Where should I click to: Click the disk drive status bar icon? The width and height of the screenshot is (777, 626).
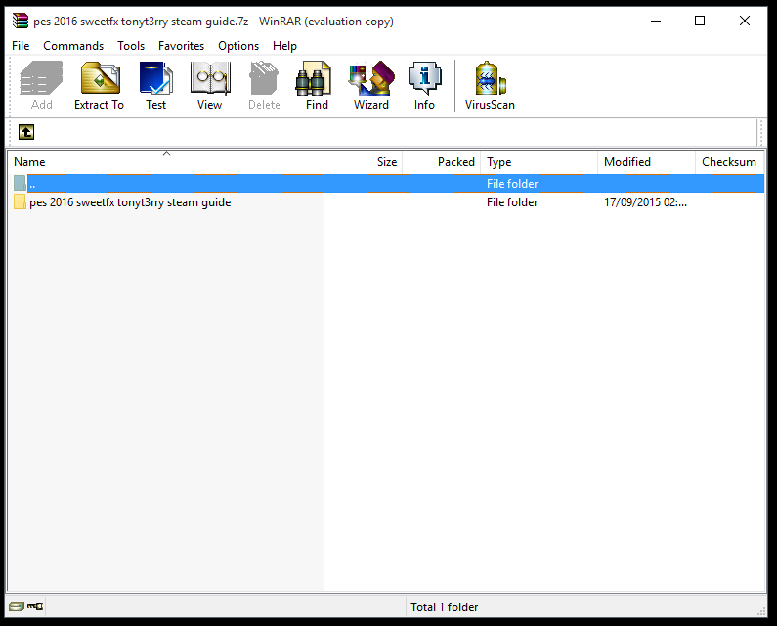17,606
